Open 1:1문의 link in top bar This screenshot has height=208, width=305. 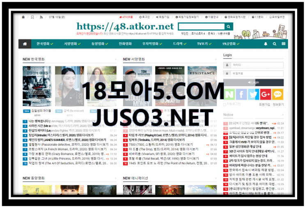257,17
